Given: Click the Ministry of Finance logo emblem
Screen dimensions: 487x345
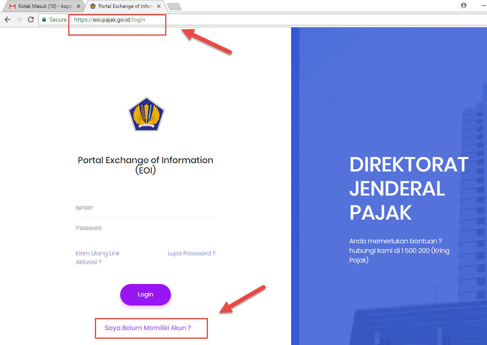Looking at the screenshot, I should (146, 114).
